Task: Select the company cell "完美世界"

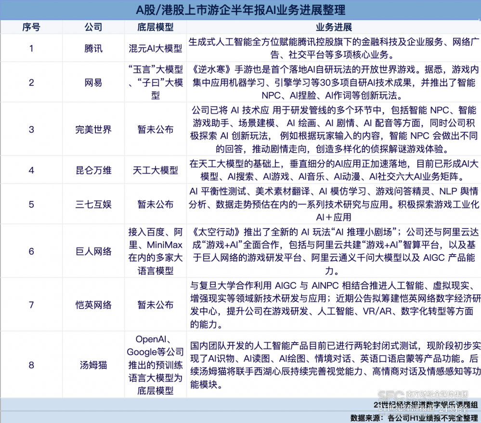Action: point(93,129)
